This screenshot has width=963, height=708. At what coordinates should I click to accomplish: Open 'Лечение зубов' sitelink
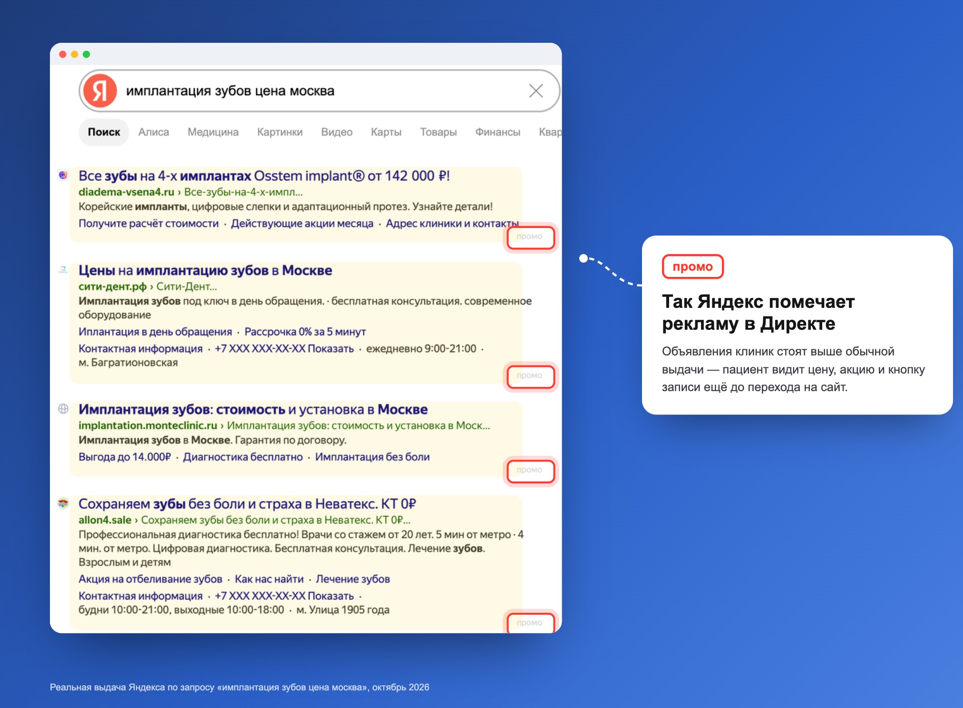(x=353, y=579)
